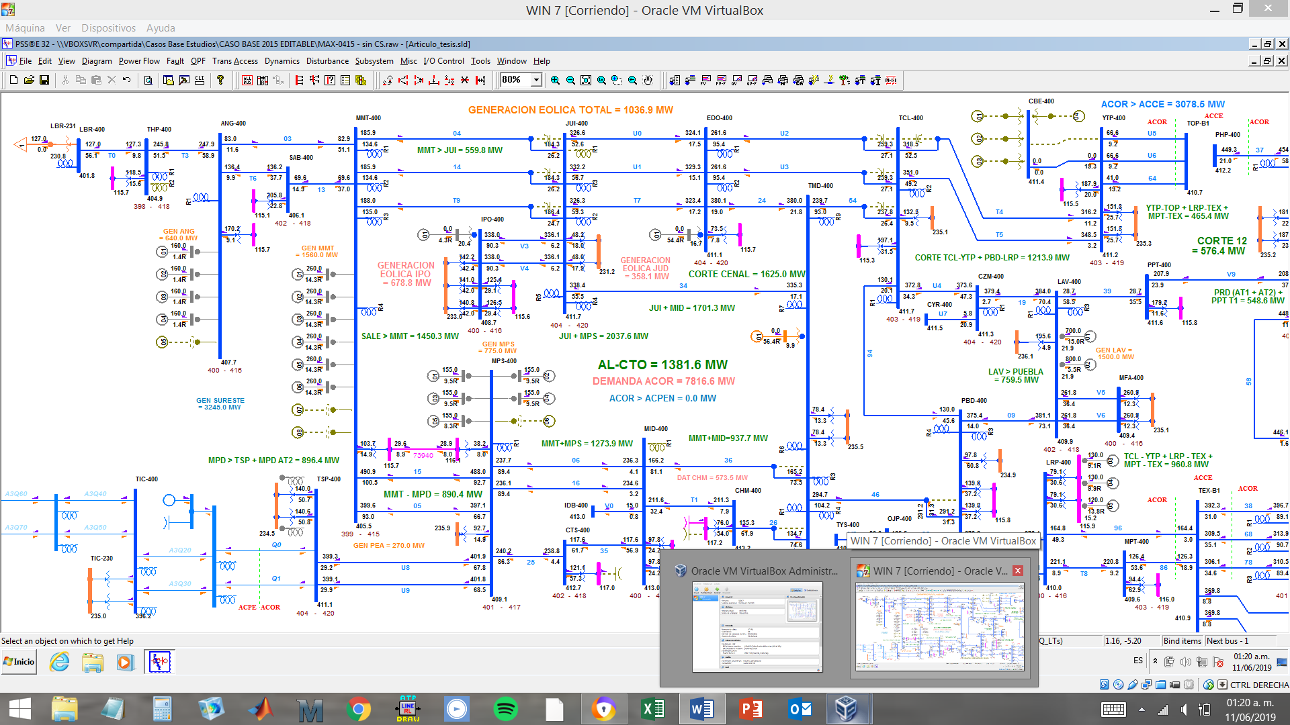Click the Zoom Out magnifier icon

[x=570, y=80]
